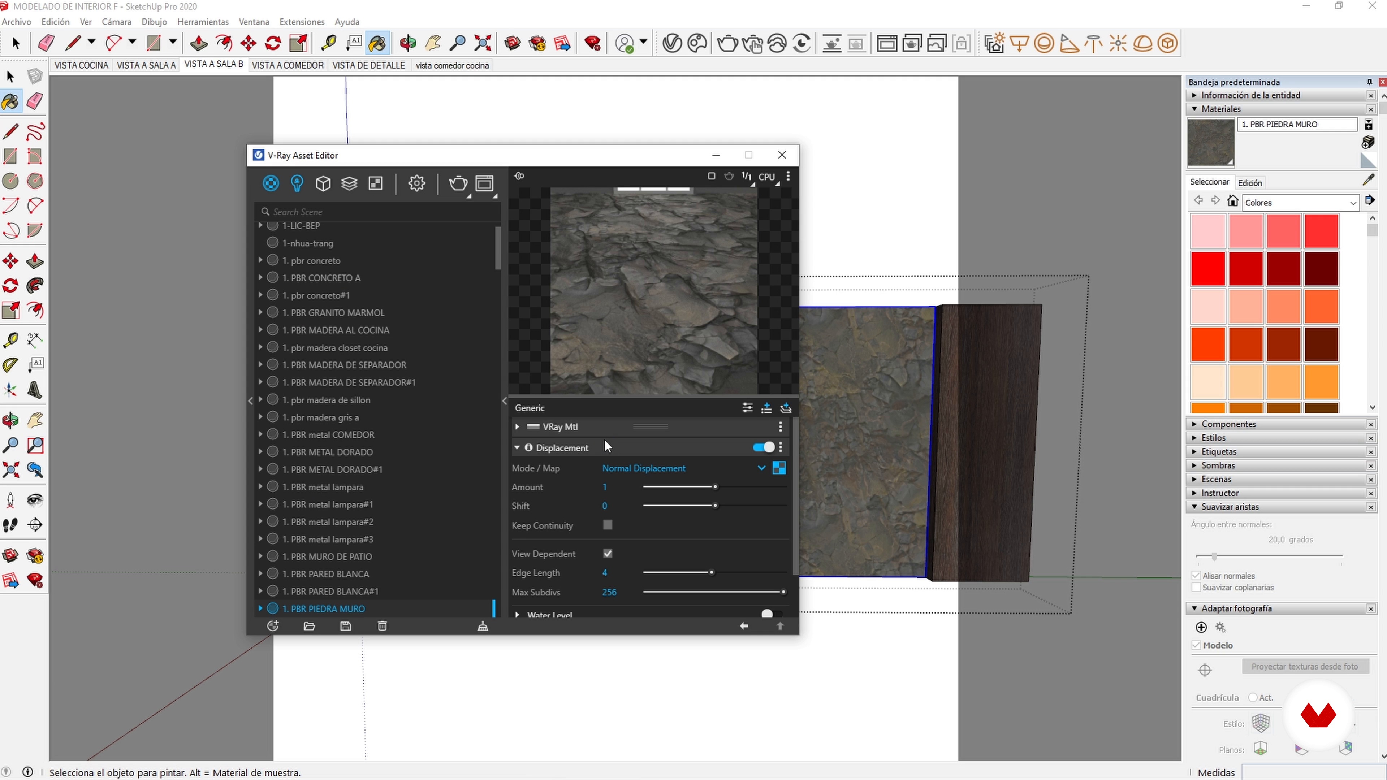Enable the Keep Continuity checkbox

[x=608, y=525]
